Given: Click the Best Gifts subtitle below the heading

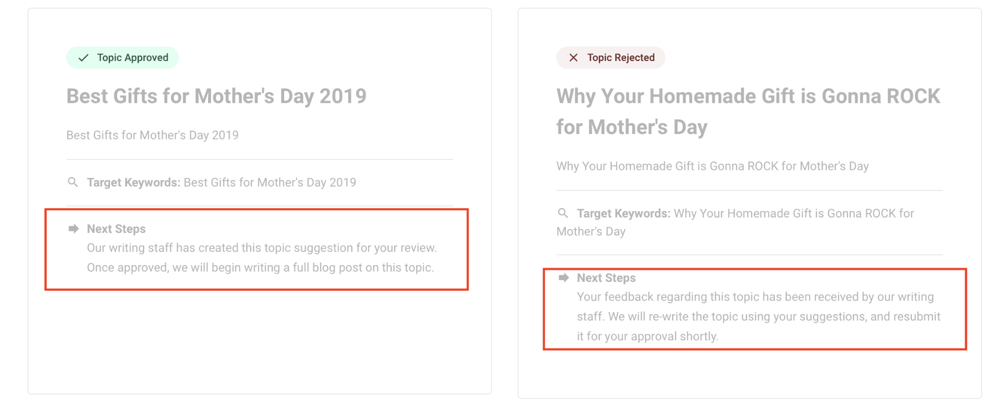Looking at the screenshot, I should pyautogui.click(x=152, y=135).
